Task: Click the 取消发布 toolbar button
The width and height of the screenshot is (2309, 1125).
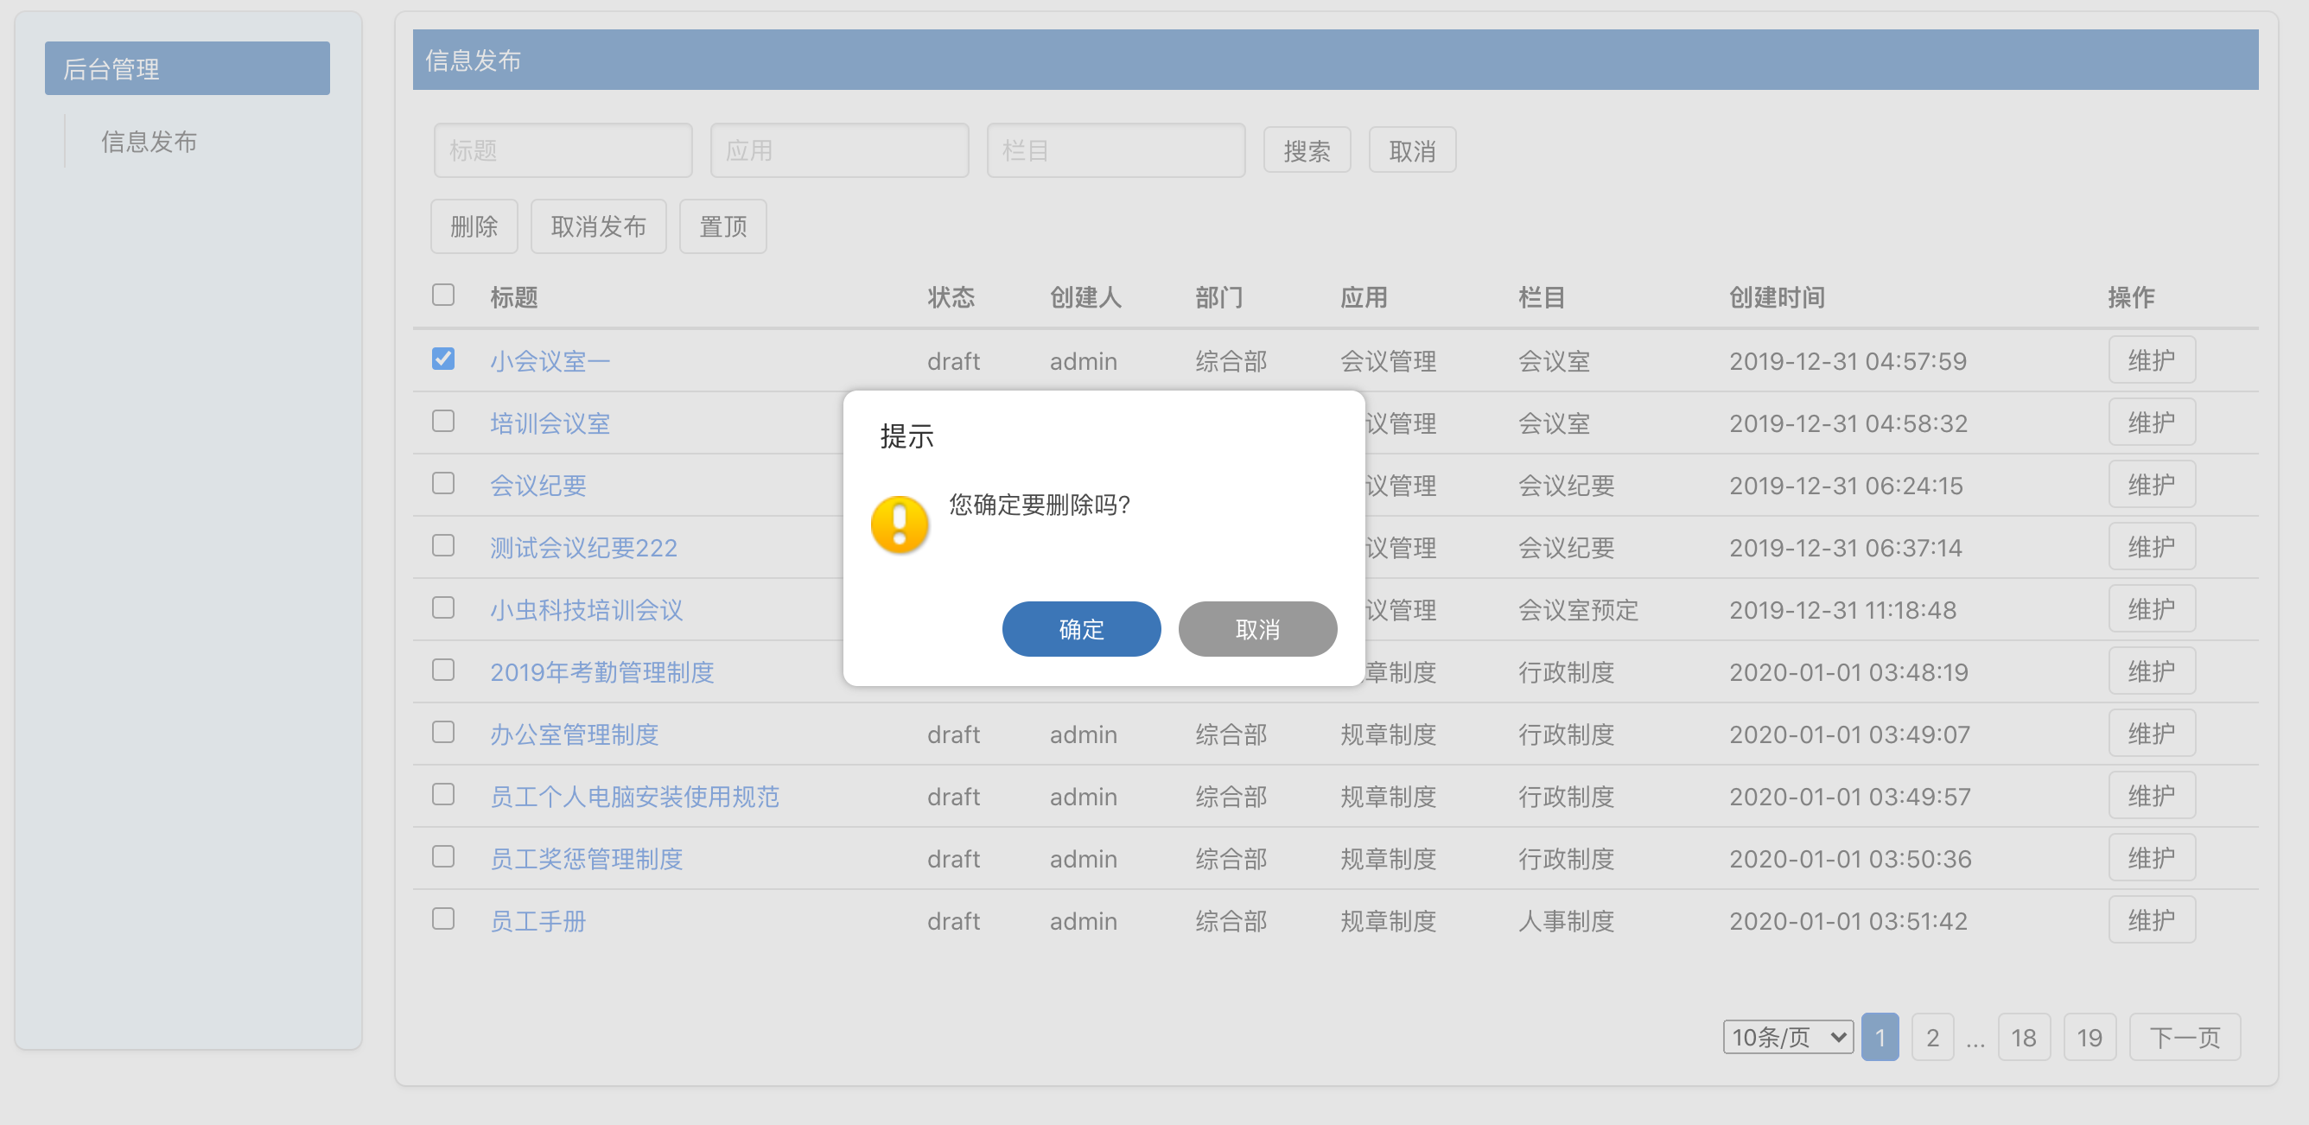Action: 598,226
